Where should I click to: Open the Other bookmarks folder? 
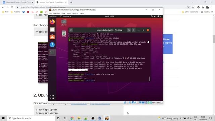click(190, 12)
